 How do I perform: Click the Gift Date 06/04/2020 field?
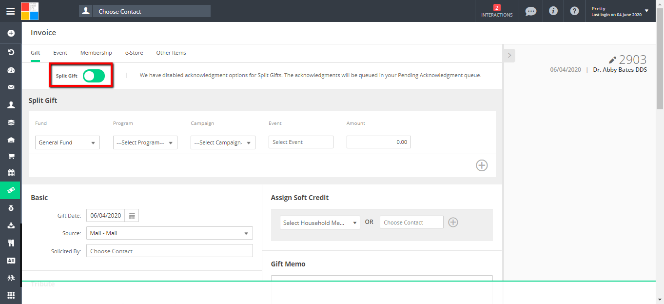106,216
